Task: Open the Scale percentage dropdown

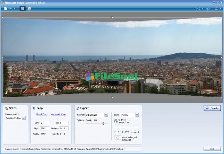Action: tap(137, 115)
